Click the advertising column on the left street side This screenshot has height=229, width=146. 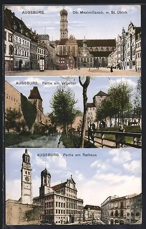click(42, 64)
